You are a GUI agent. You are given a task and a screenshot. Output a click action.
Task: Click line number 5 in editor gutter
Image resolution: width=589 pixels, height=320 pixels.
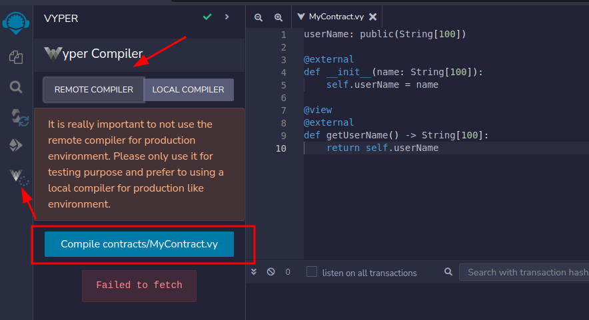point(284,85)
